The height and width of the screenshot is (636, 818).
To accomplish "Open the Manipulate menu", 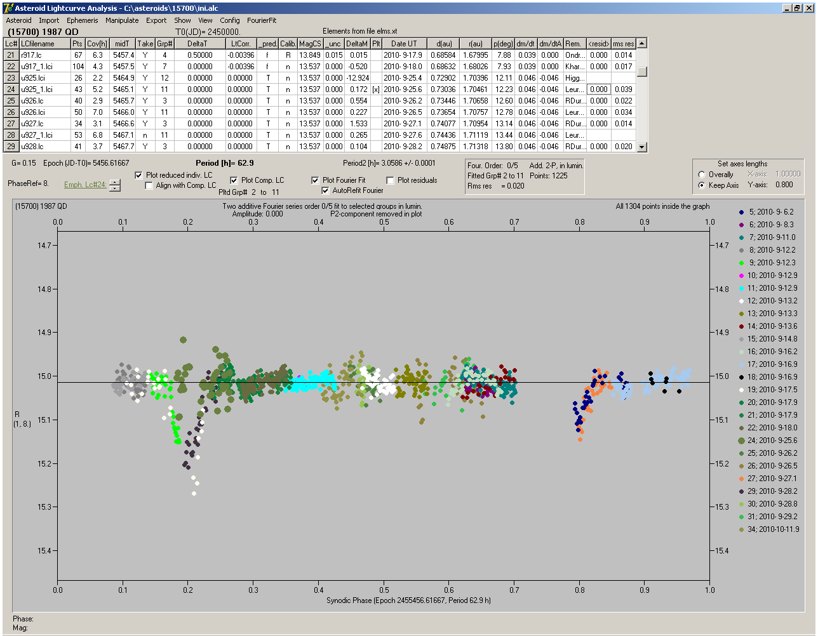I will point(122,20).
